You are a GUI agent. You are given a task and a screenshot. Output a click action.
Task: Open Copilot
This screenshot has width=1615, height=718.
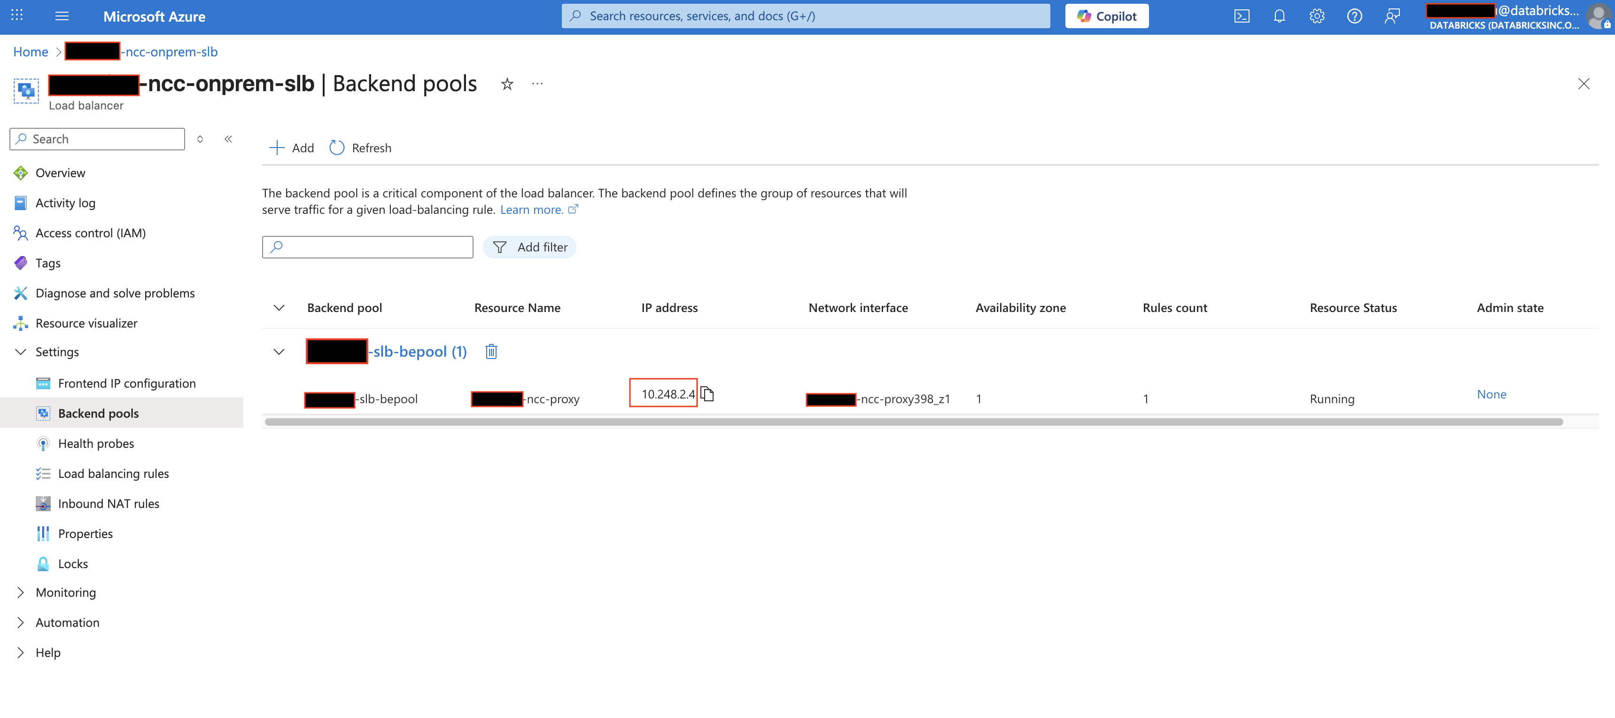point(1107,16)
